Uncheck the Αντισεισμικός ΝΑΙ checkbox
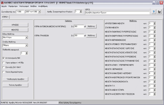Image resolution: width=164 pixels, height=105 pixels. [4, 58]
